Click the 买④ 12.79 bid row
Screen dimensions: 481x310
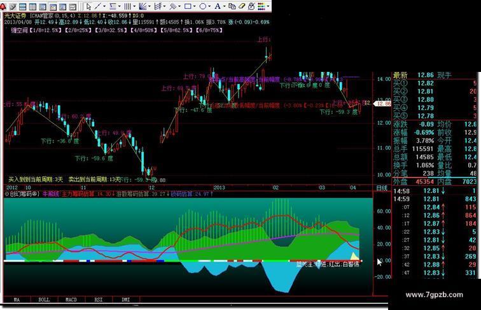coord(435,108)
